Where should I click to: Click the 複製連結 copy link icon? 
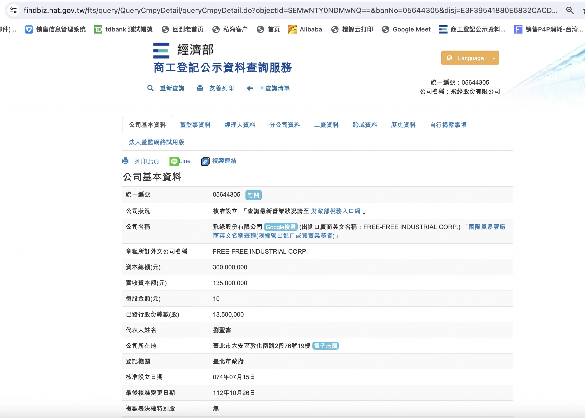[205, 162]
